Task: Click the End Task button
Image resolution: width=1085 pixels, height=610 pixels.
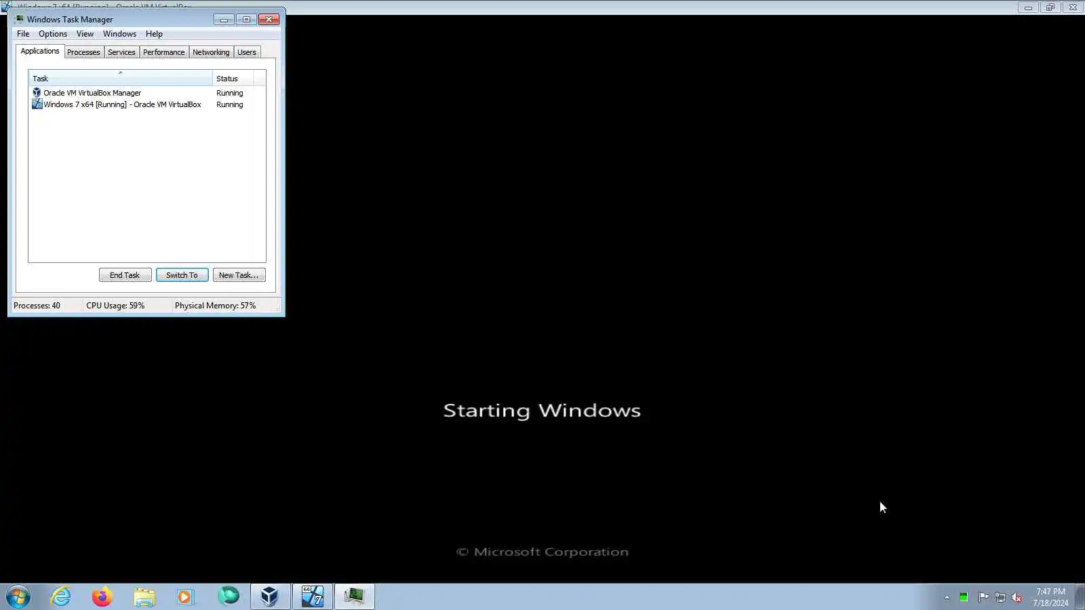Action: tap(125, 275)
